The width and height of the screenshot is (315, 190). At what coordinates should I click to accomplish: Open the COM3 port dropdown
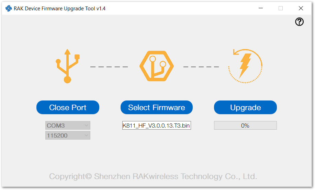[68, 126]
